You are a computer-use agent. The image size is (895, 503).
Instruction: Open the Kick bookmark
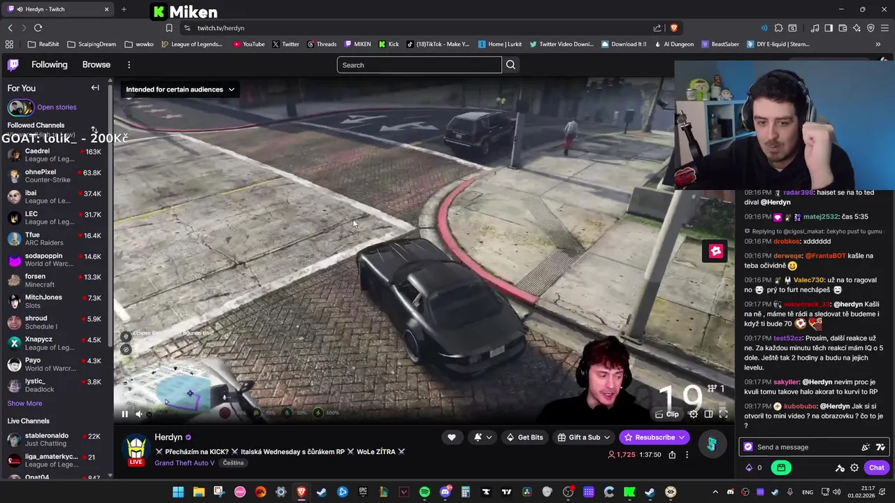tap(389, 44)
